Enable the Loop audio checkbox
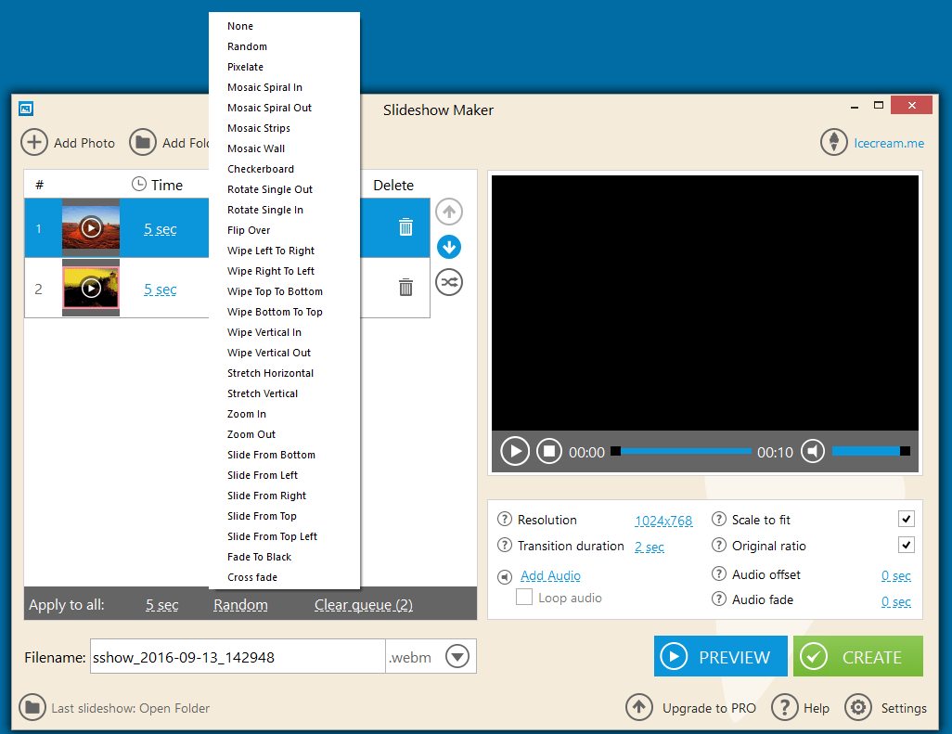The height and width of the screenshot is (734, 952). [x=524, y=597]
